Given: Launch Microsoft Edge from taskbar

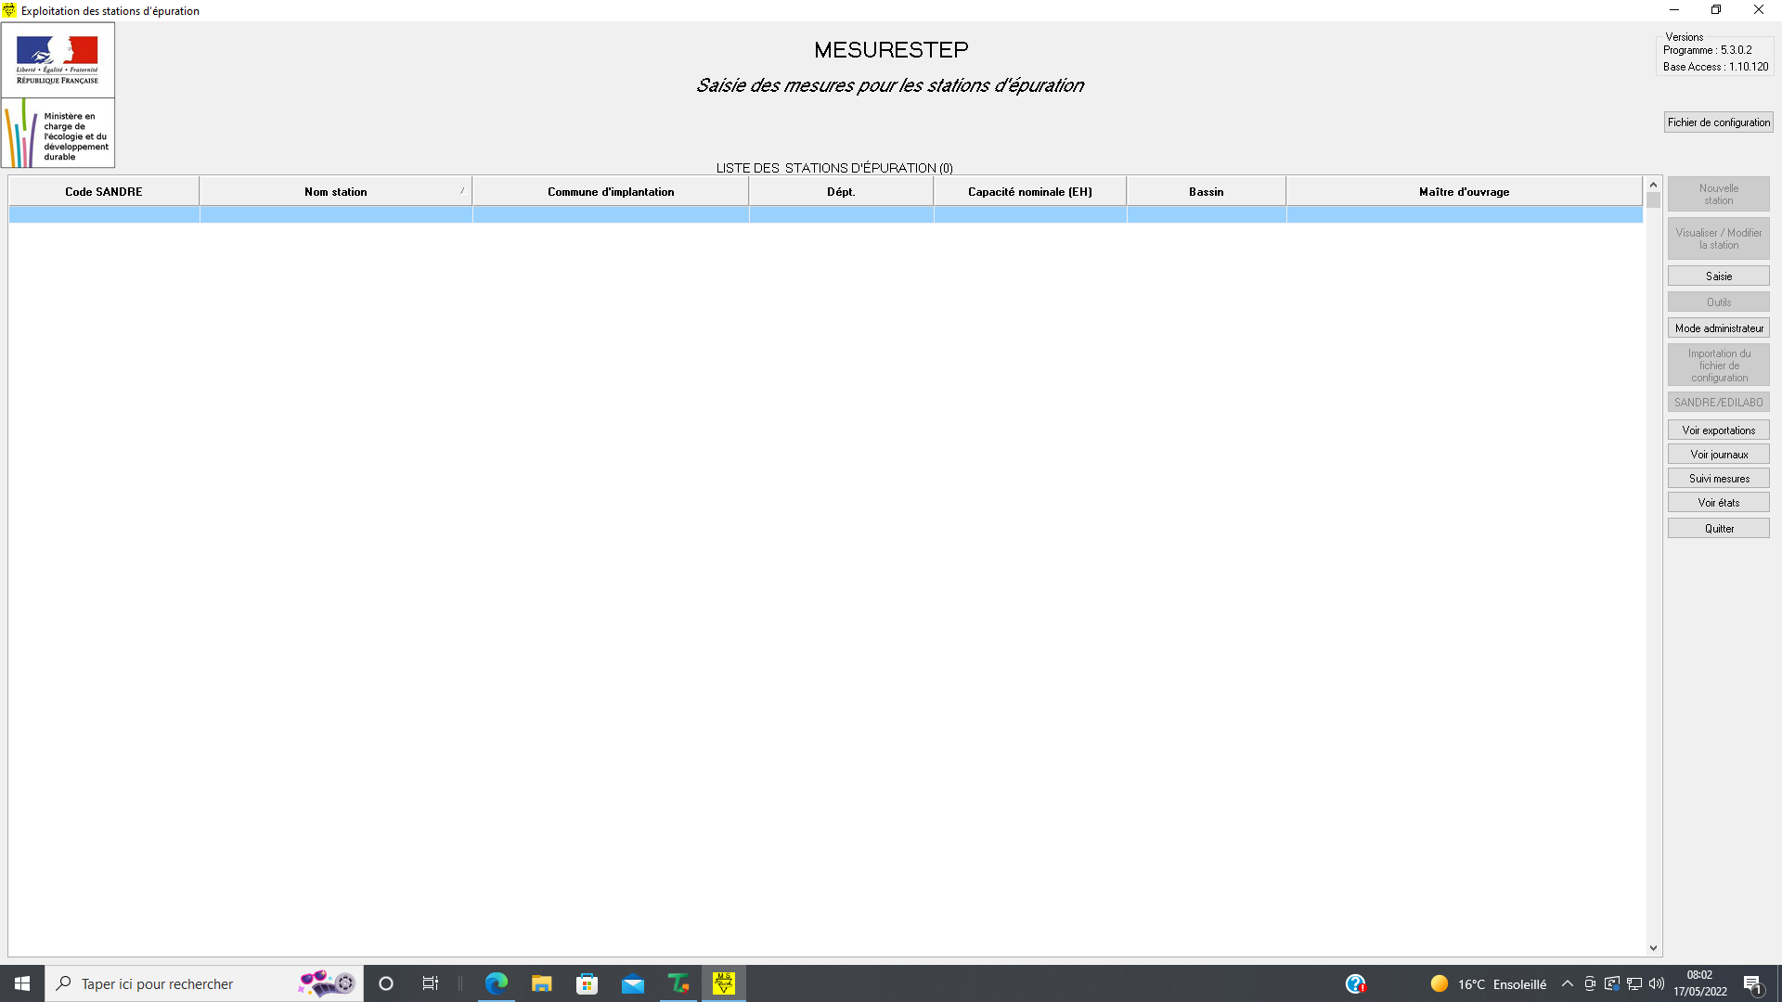Looking at the screenshot, I should point(497,983).
